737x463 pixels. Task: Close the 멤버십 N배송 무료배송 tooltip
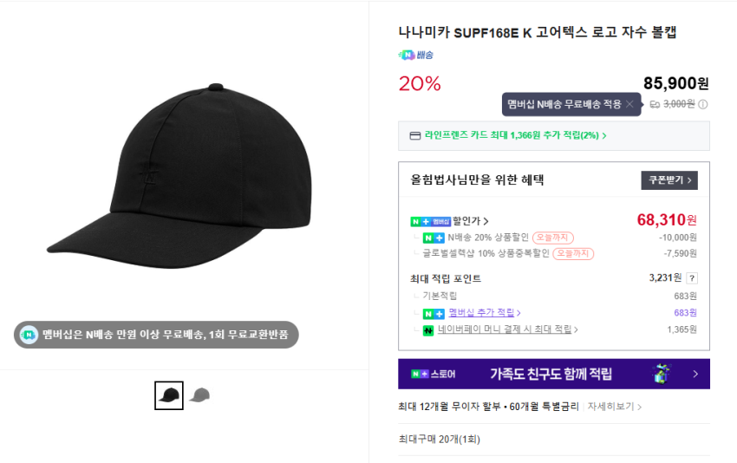(629, 104)
